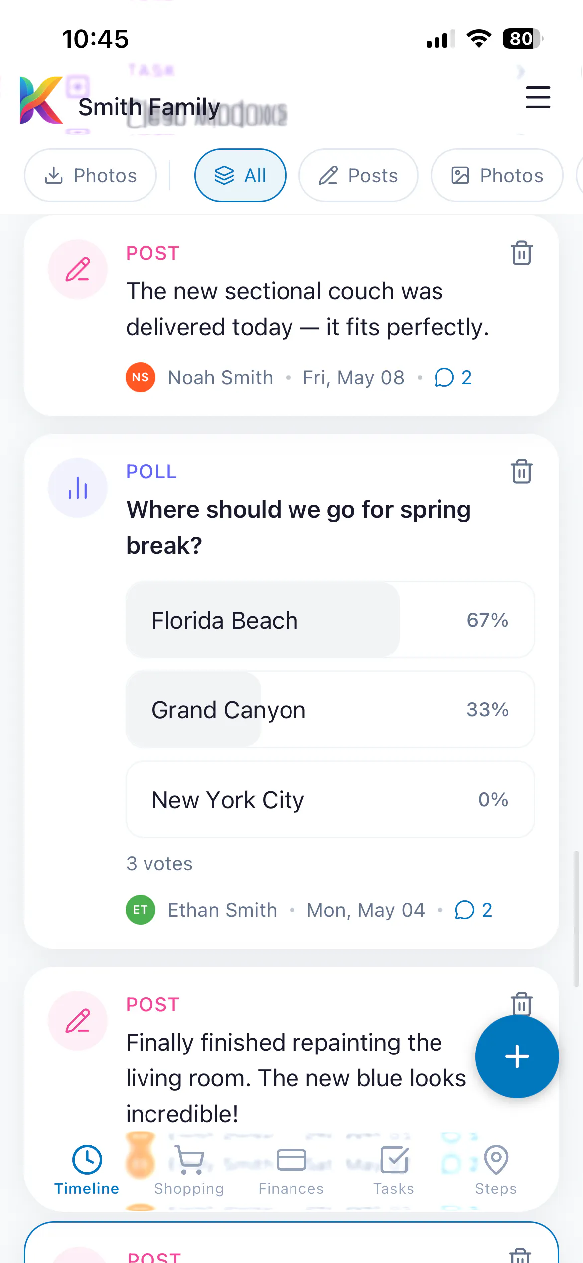The image size is (583, 1263).
Task: Open the Steps tab
Action: 496,1170
